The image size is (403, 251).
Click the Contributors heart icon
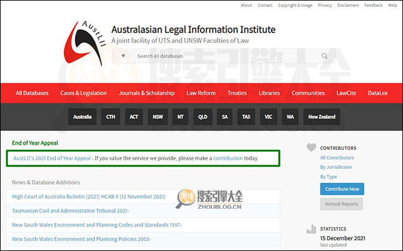coord(311,148)
